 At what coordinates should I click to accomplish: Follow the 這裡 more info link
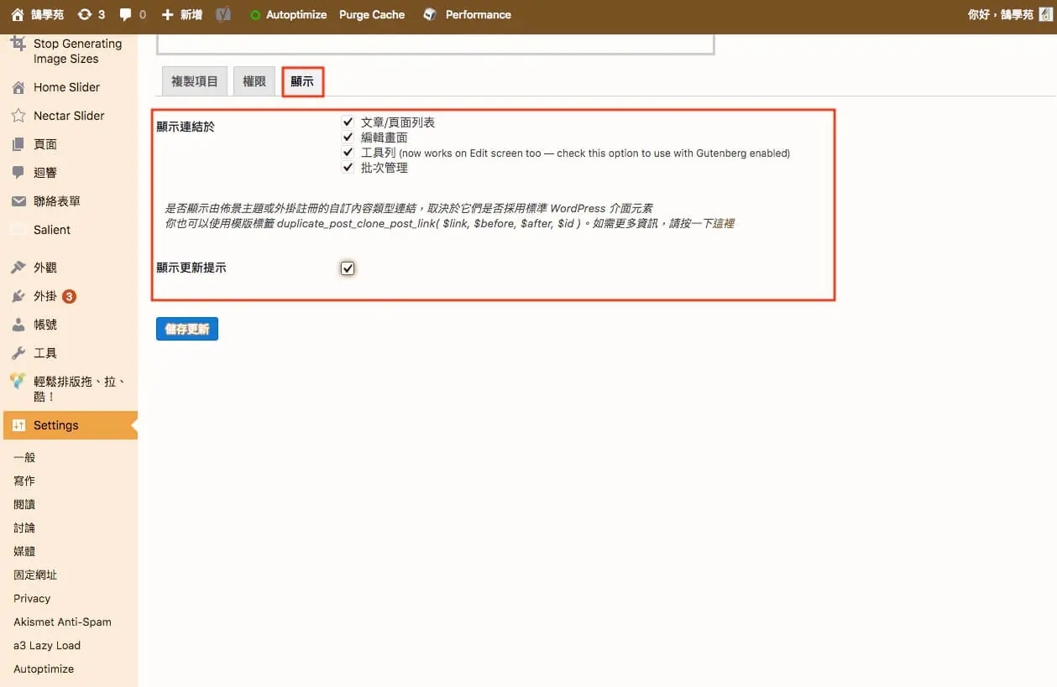723,224
